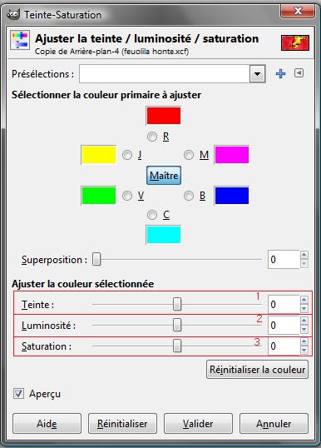Click the Luminosité value input field

(x=284, y=325)
